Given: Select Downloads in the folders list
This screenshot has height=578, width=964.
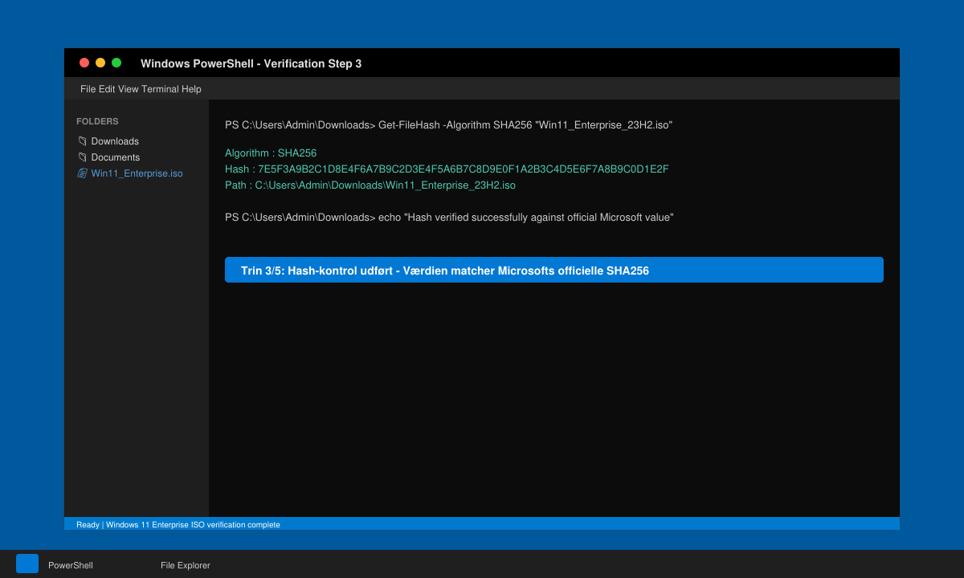Looking at the screenshot, I should [x=115, y=141].
